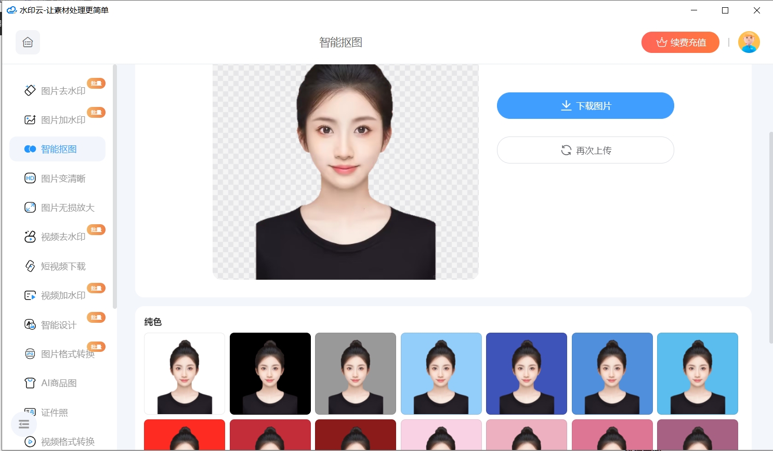The width and height of the screenshot is (773, 451).
Task: Click the 批量 badge on 图片去水印
Action: tap(96, 83)
